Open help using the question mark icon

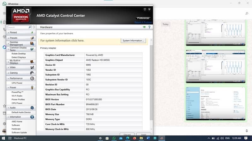click(149, 27)
